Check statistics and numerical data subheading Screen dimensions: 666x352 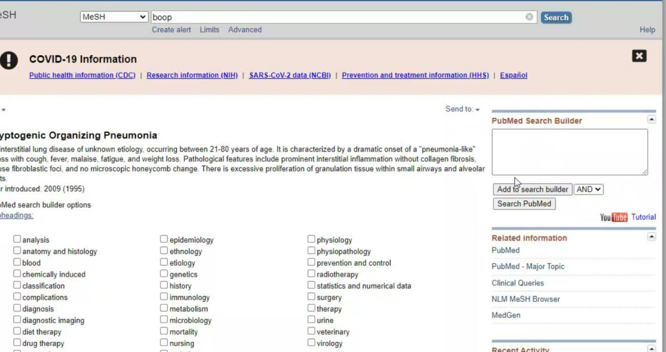click(x=311, y=285)
